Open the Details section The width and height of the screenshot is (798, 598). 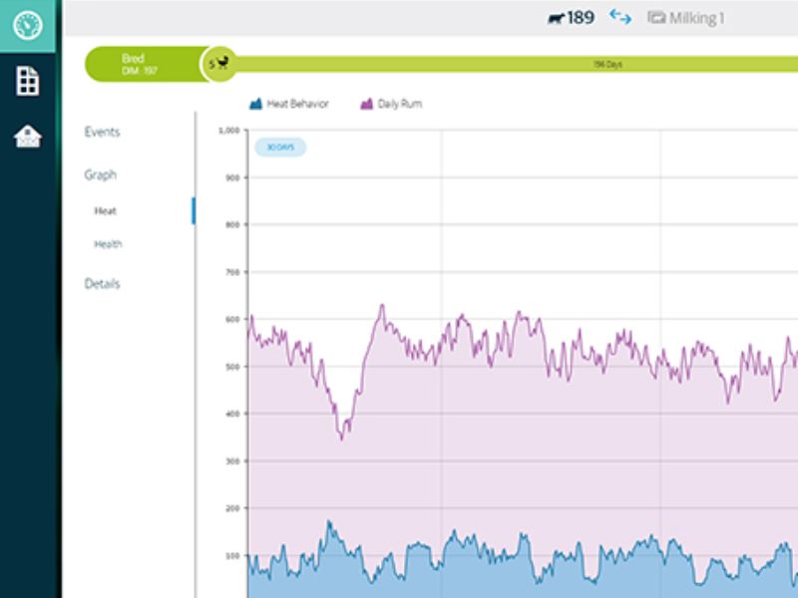pyautogui.click(x=102, y=284)
